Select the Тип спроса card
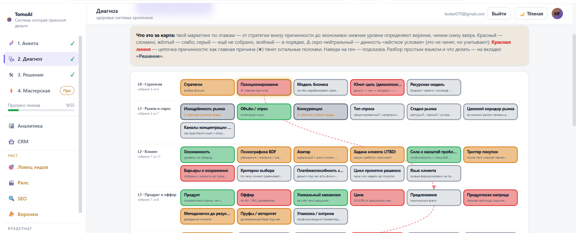The image size is (576, 233). [x=377, y=112]
